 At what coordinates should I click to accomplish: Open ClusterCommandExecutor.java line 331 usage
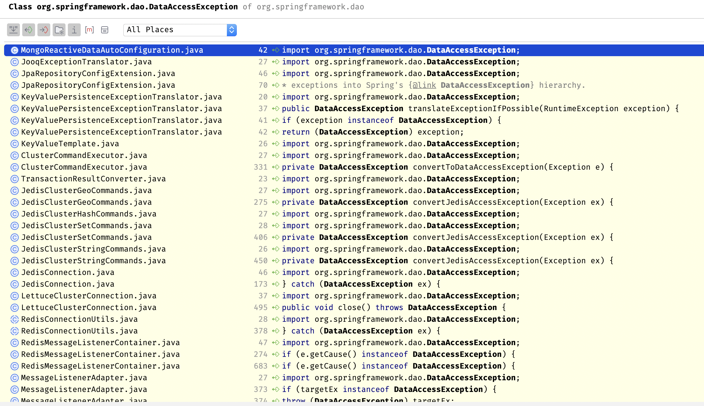84,167
